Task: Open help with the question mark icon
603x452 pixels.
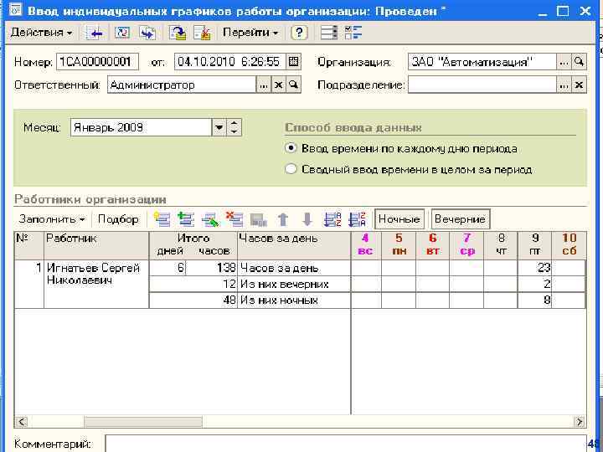Action: click(299, 33)
